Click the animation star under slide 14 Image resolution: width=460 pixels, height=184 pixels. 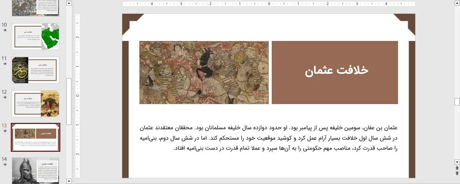(x=5, y=164)
